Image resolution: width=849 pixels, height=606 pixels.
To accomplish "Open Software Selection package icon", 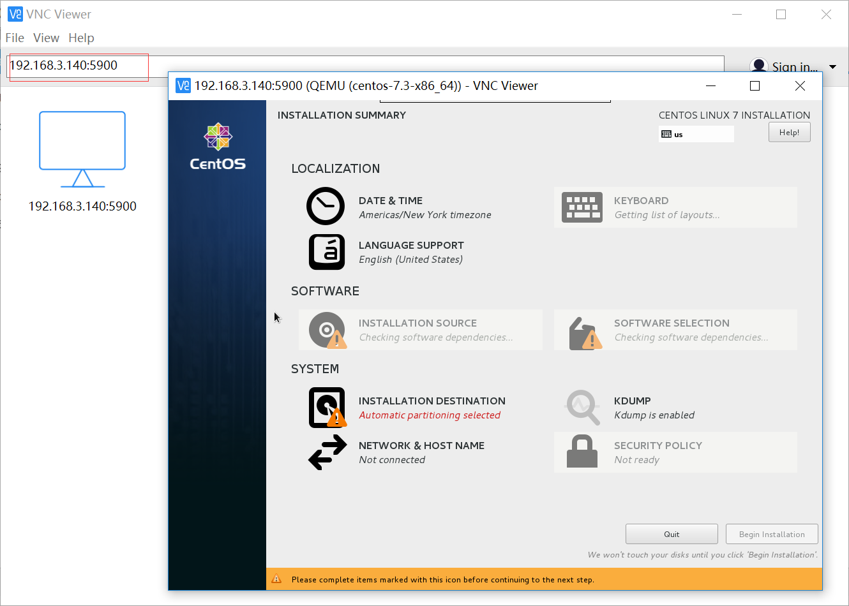I will click(585, 333).
